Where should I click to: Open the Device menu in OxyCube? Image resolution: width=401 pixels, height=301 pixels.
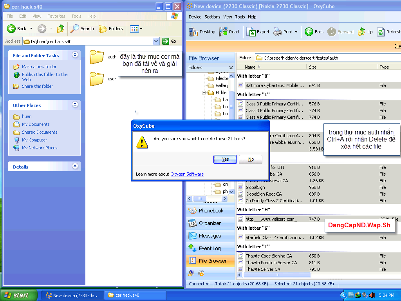(195, 17)
